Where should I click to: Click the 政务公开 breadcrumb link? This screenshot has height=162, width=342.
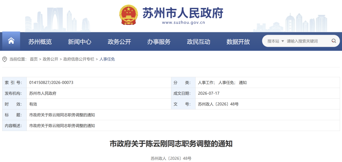click(x=51, y=59)
